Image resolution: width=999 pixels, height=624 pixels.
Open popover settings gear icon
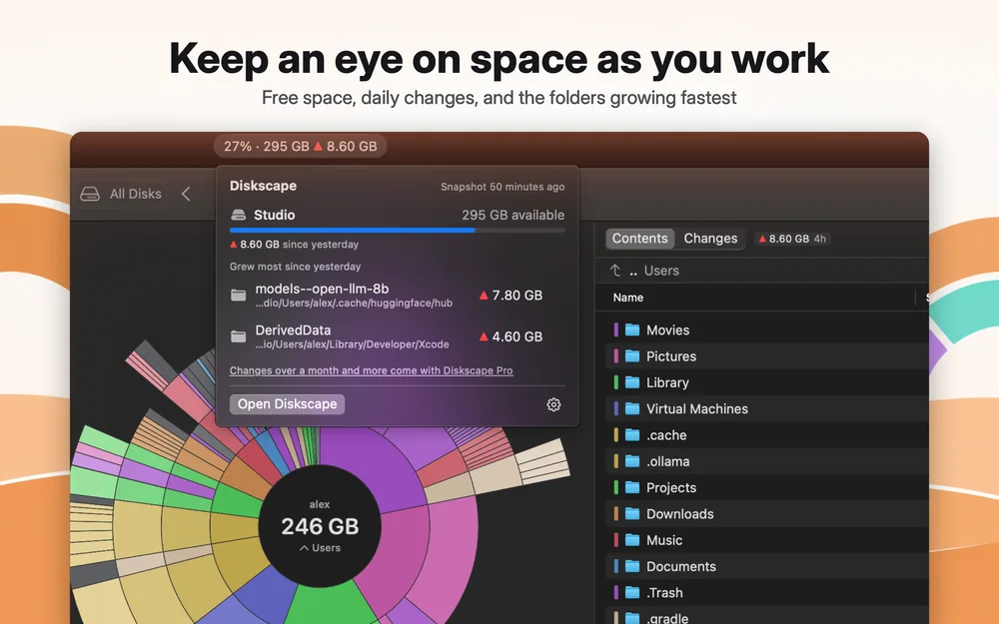[553, 404]
